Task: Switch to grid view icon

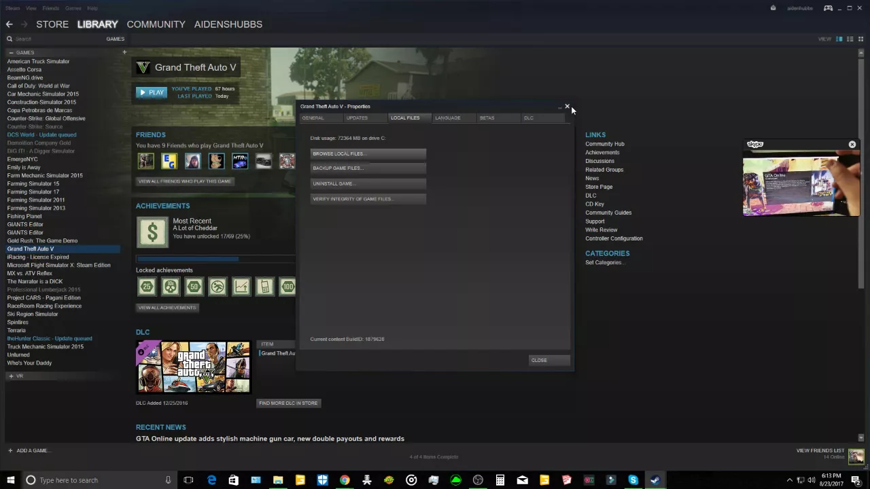Action: pyautogui.click(x=860, y=39)
